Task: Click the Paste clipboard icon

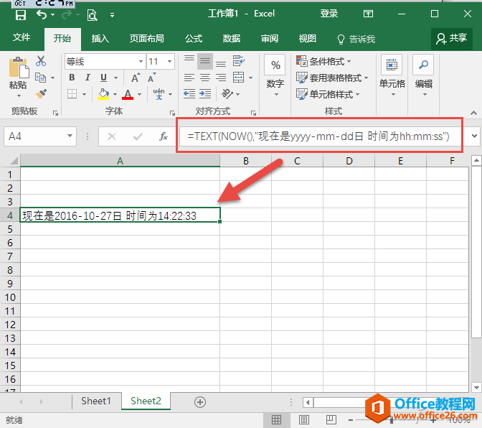Action: click(19, 67)
